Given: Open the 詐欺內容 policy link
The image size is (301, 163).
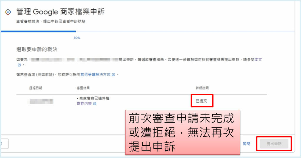Looking at the screenshot, I should coord(84,104).
